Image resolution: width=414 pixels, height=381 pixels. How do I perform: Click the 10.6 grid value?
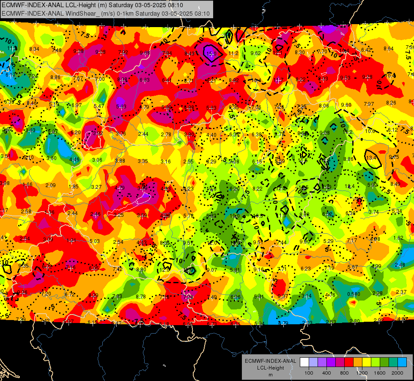pos(370,131)
